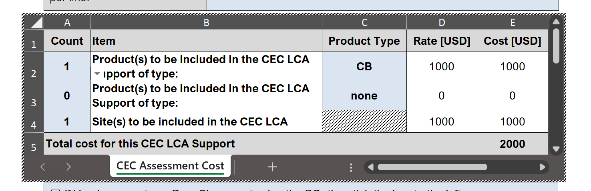Image resolution: width=591 pixels, height=191 pixels.
Task: Click the vertical scrollbar thumb
Action: pyautogui.click(x=556, y=46)
